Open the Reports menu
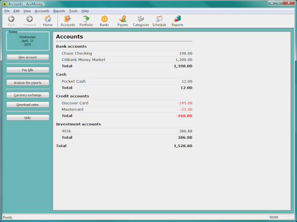This screenshot has width=297, height=222. click(59, 11)
